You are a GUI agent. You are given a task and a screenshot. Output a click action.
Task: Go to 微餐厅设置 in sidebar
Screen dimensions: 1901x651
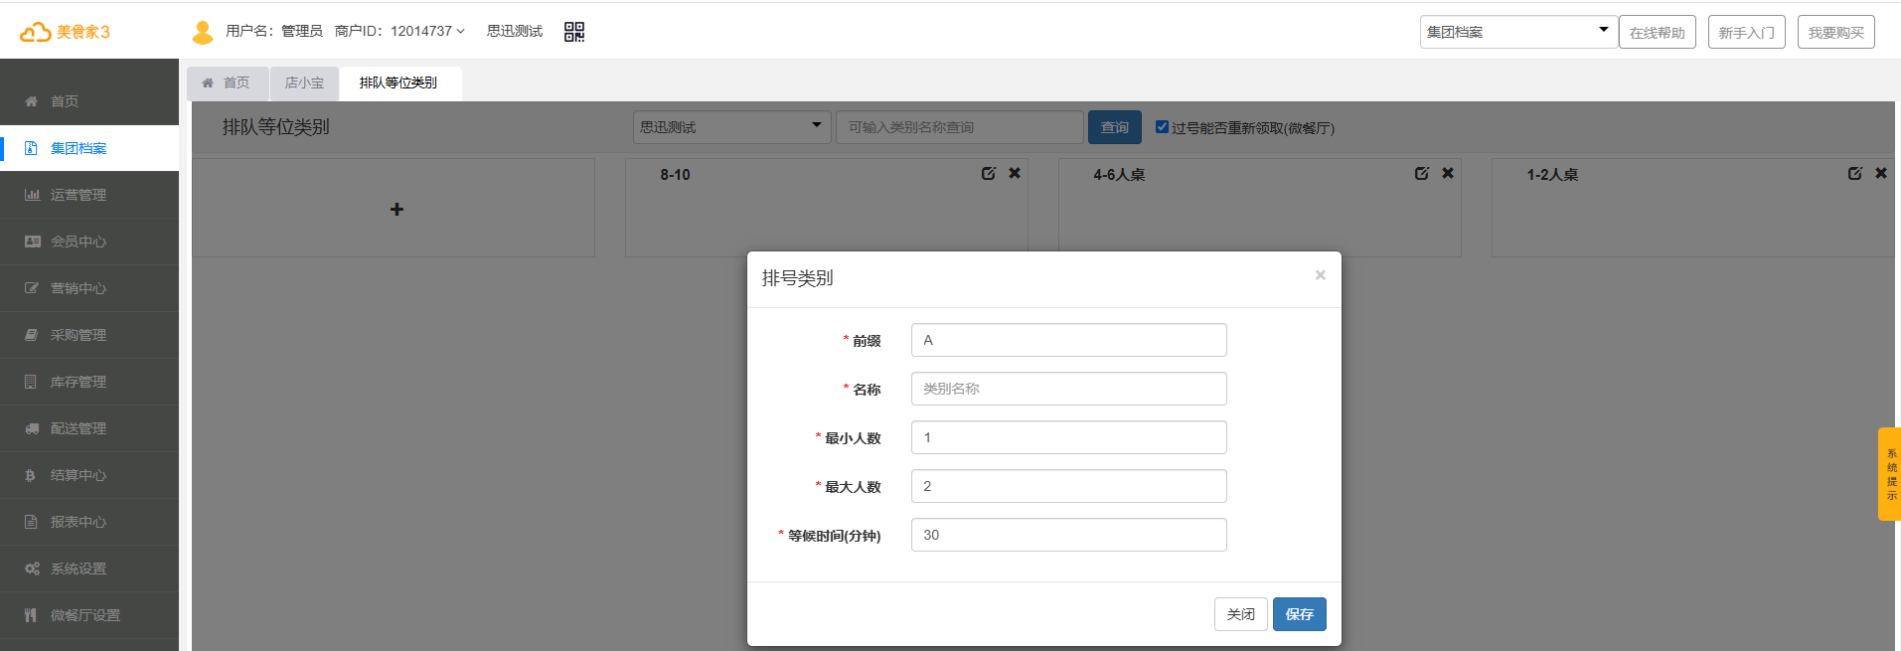[85, 615]
